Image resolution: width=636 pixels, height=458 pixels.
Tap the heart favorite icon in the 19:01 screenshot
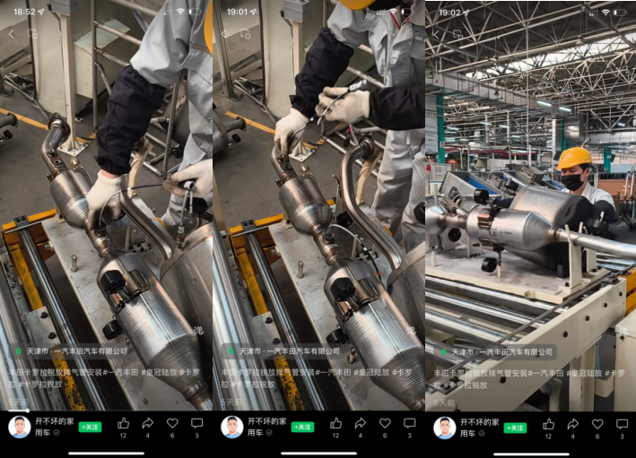[385, 423]
